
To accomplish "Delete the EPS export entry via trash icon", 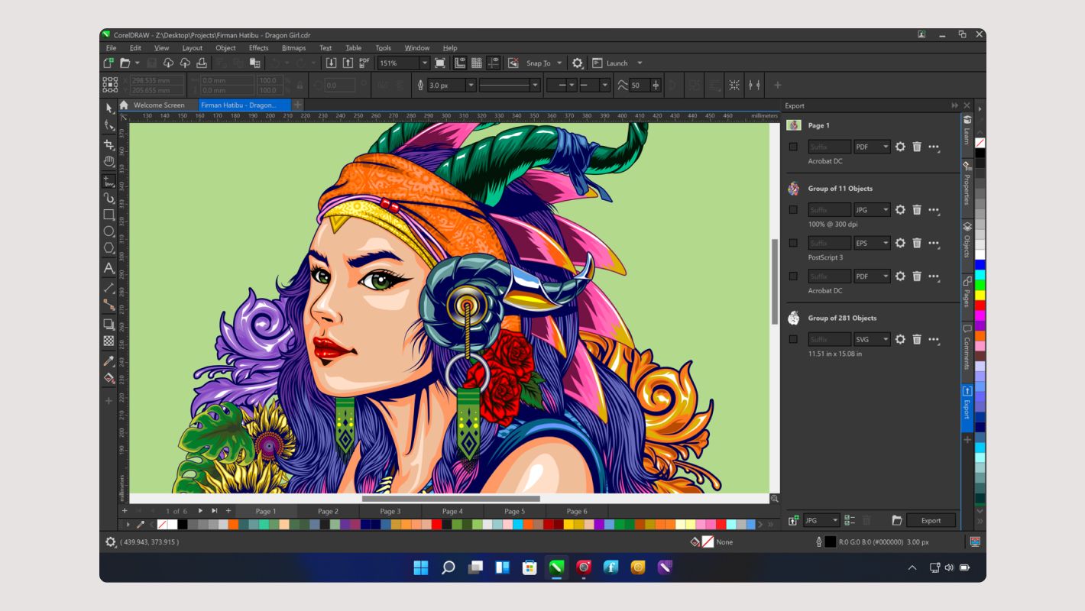I will 917,243.
